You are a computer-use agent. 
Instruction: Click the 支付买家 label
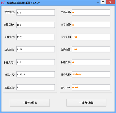pos(66,37)
